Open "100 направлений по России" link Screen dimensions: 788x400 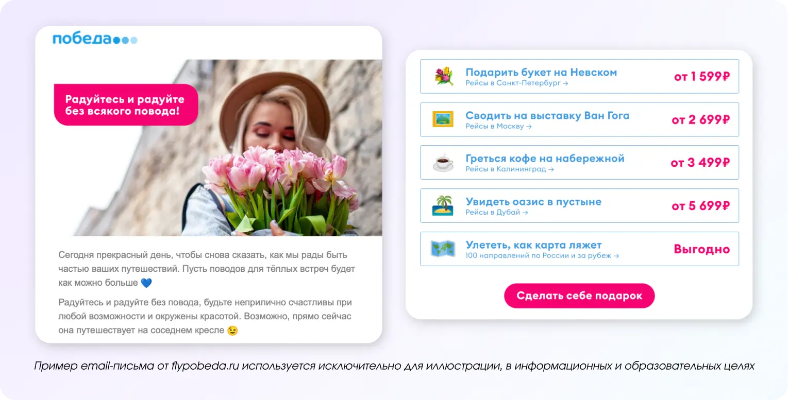(x=542, y=256)
